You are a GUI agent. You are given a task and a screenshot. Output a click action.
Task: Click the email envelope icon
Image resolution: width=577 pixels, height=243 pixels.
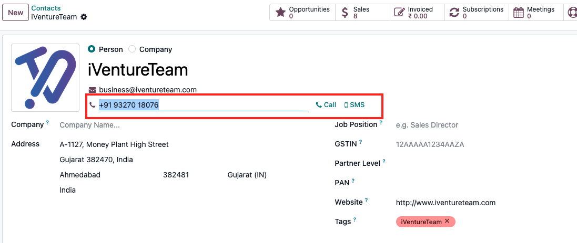tap(93, 90)
